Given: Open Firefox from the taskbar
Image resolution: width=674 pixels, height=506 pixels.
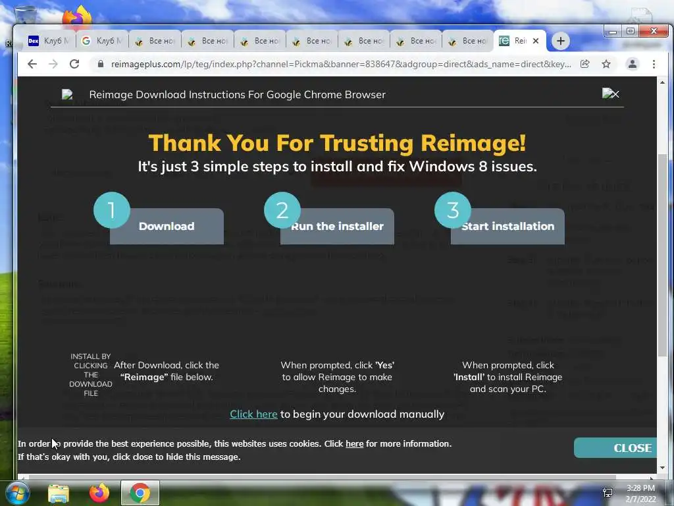Looking at the screenshot, I should [x=99, y=493].
